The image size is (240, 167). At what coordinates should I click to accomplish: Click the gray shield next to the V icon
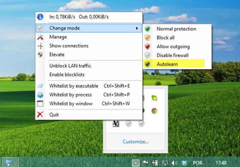point(129,124)
